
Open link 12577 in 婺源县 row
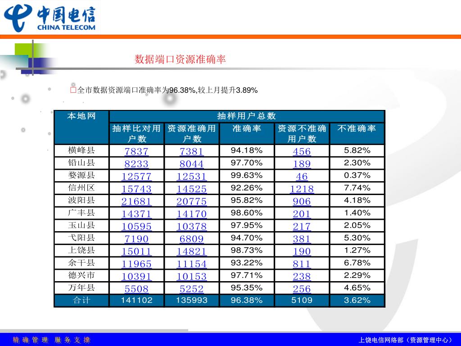136,176
